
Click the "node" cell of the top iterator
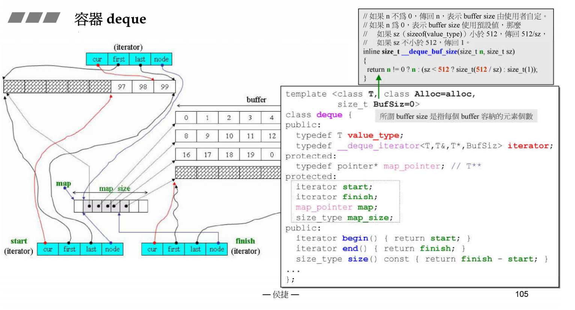(161, 59)
